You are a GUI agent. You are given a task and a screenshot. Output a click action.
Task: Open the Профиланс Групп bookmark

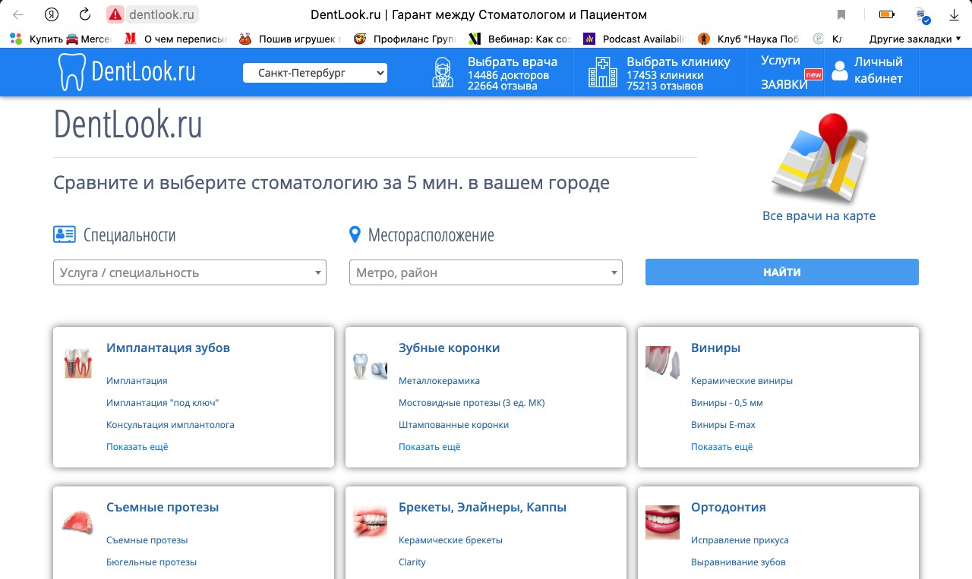pyautogui.click(x=404, y=39)
